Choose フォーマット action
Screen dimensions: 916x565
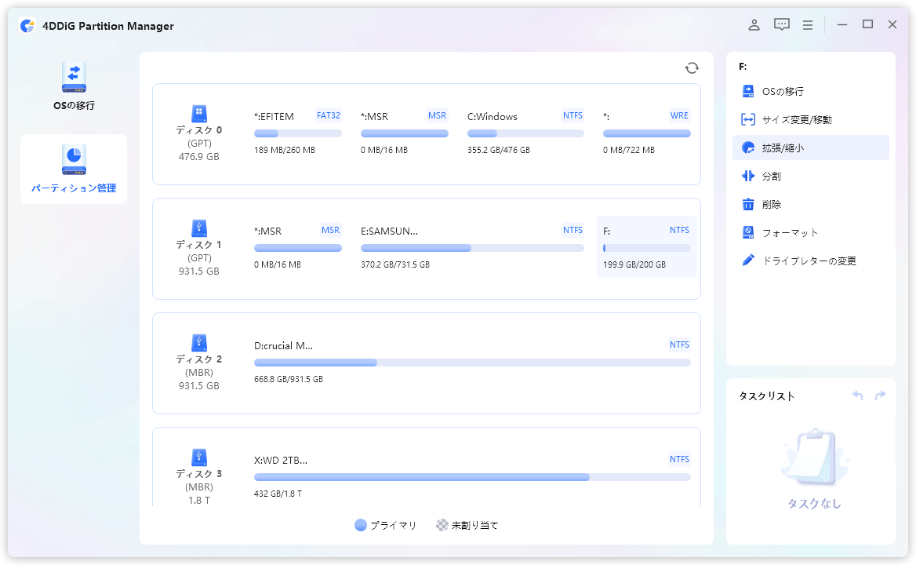[x=811, y=232]
